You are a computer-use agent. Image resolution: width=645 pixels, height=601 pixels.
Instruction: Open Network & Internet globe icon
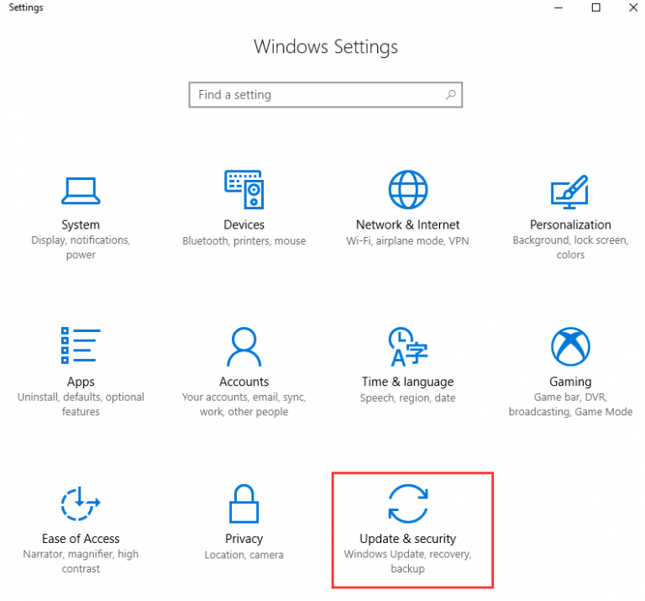[x=408, y=189]
